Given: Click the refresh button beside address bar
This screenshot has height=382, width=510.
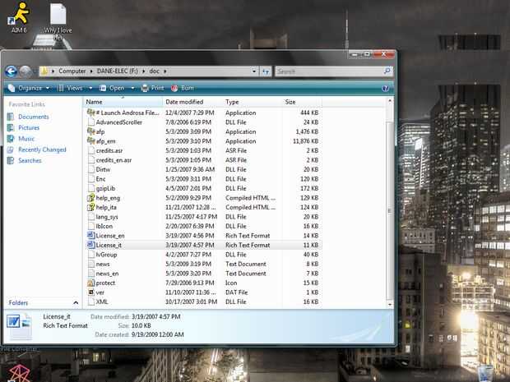Looking at the screenshot, I should pos(266,71).
